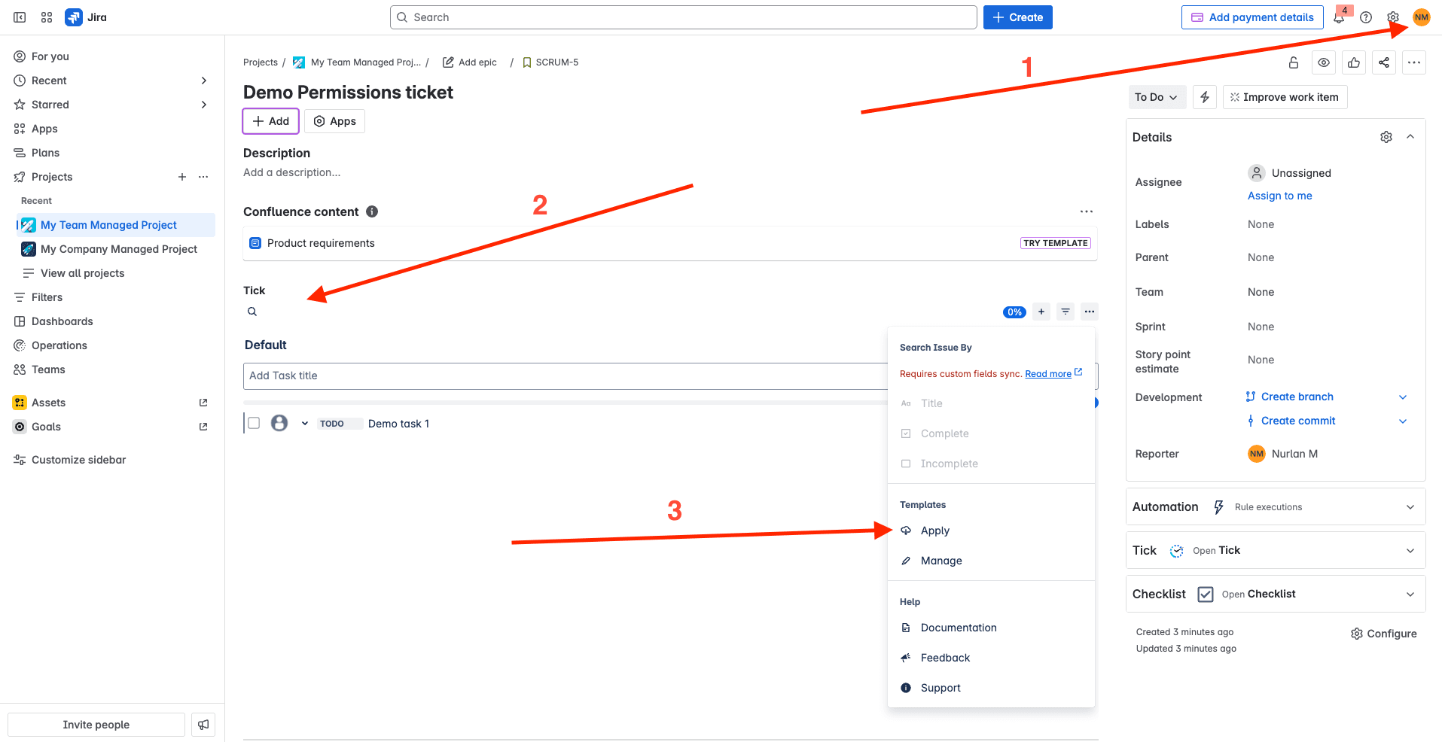Click the lock restrictions icon
This screenshot has height=742, width=1442.
point(1294,62)
